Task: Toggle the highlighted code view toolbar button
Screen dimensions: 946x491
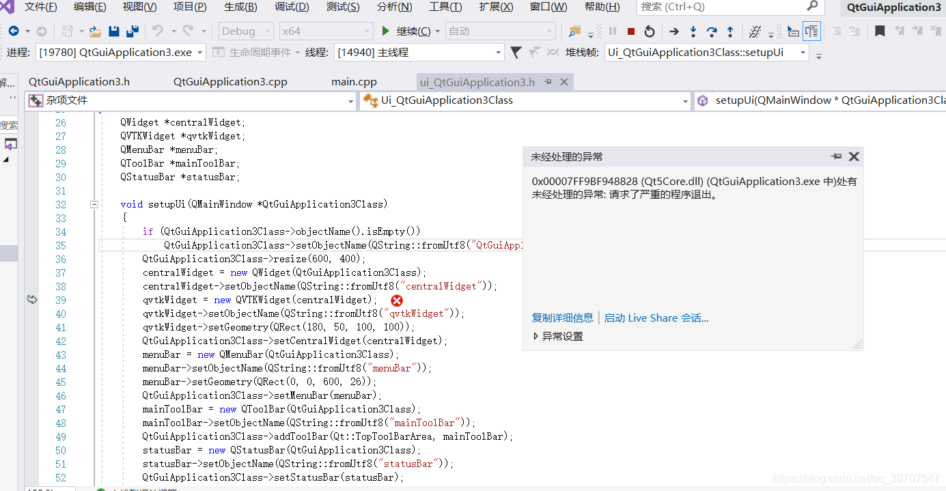Action: (x=811, y=31)
